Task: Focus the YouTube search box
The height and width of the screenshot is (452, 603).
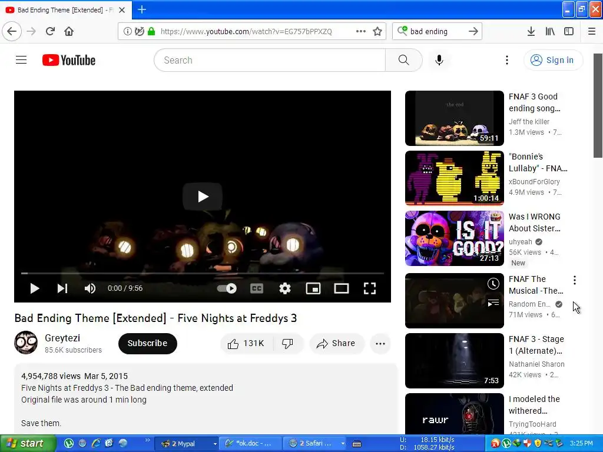Action: pyautogui.click(x=270, y=60)
